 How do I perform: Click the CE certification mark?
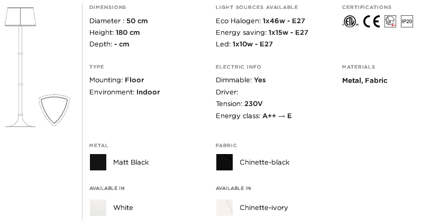click(372, 22)
